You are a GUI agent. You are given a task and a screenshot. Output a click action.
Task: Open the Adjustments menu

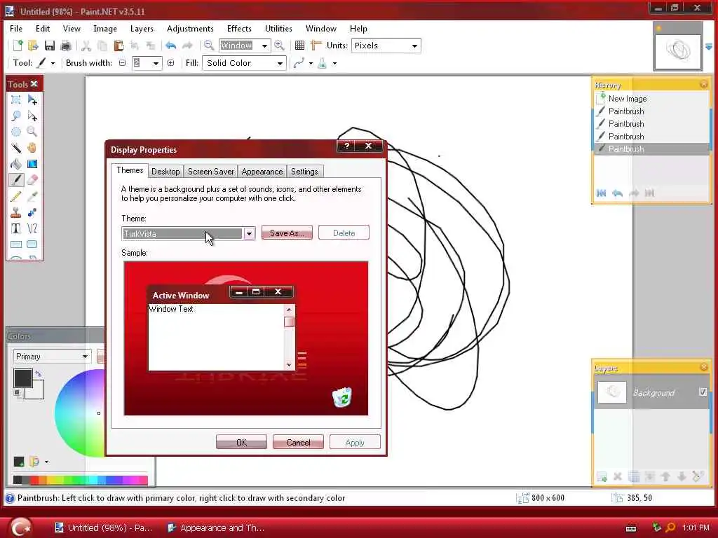pyautogui.click(x=190, y=28)
